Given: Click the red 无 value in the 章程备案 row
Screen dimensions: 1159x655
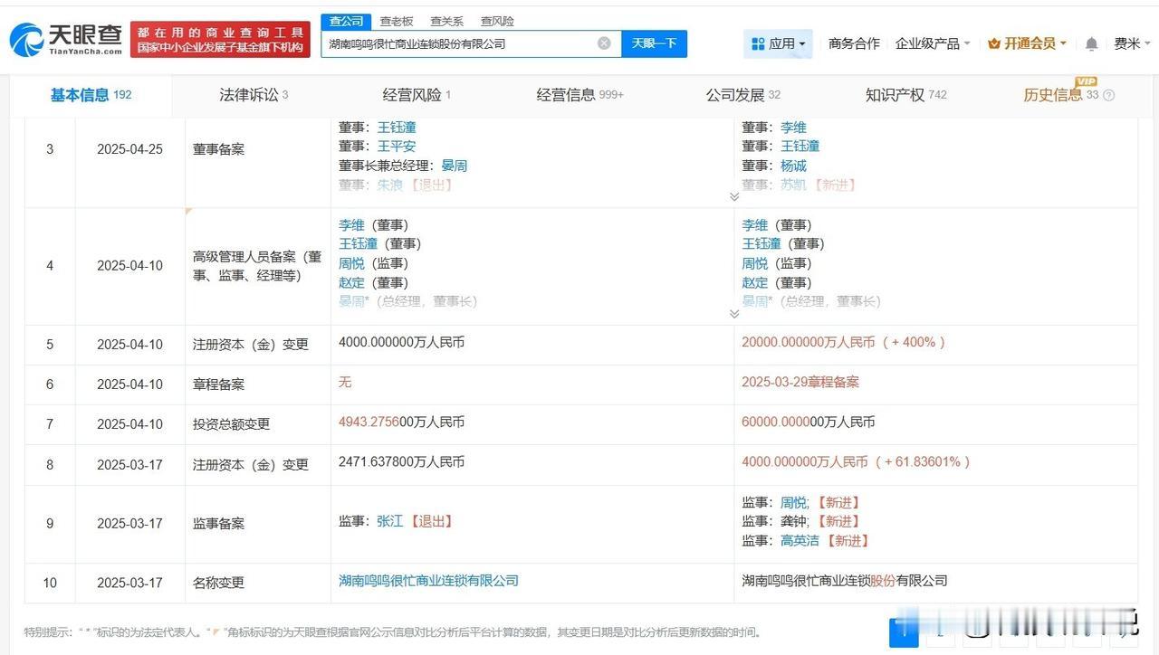Looking at the screenshot, I should tap(345, 382).
